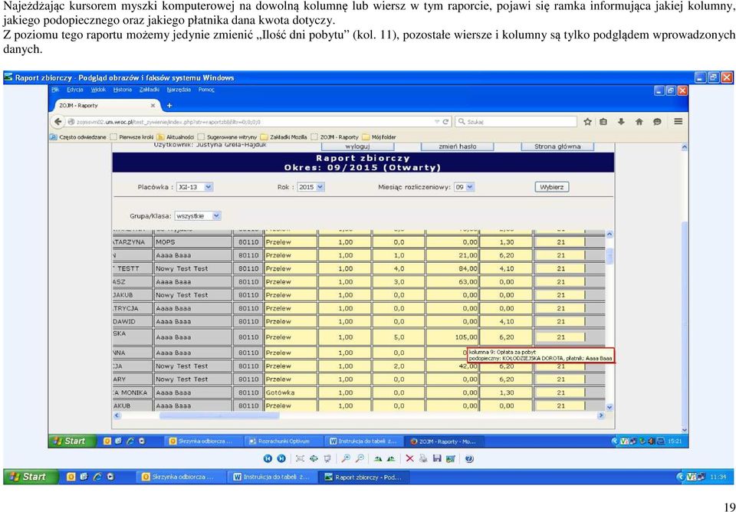Go to previous image in viewer toolbar
Viewport: 736px width, 512px height.
268,458
